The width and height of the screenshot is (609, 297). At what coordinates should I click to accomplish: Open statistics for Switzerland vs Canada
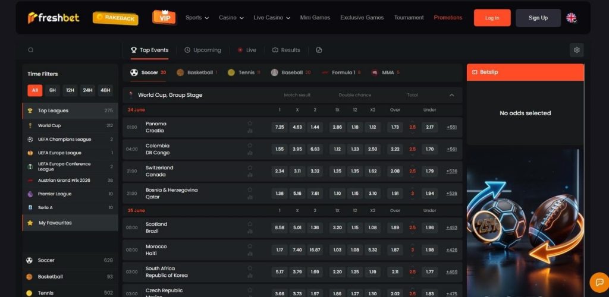click(x=250, y=175)
